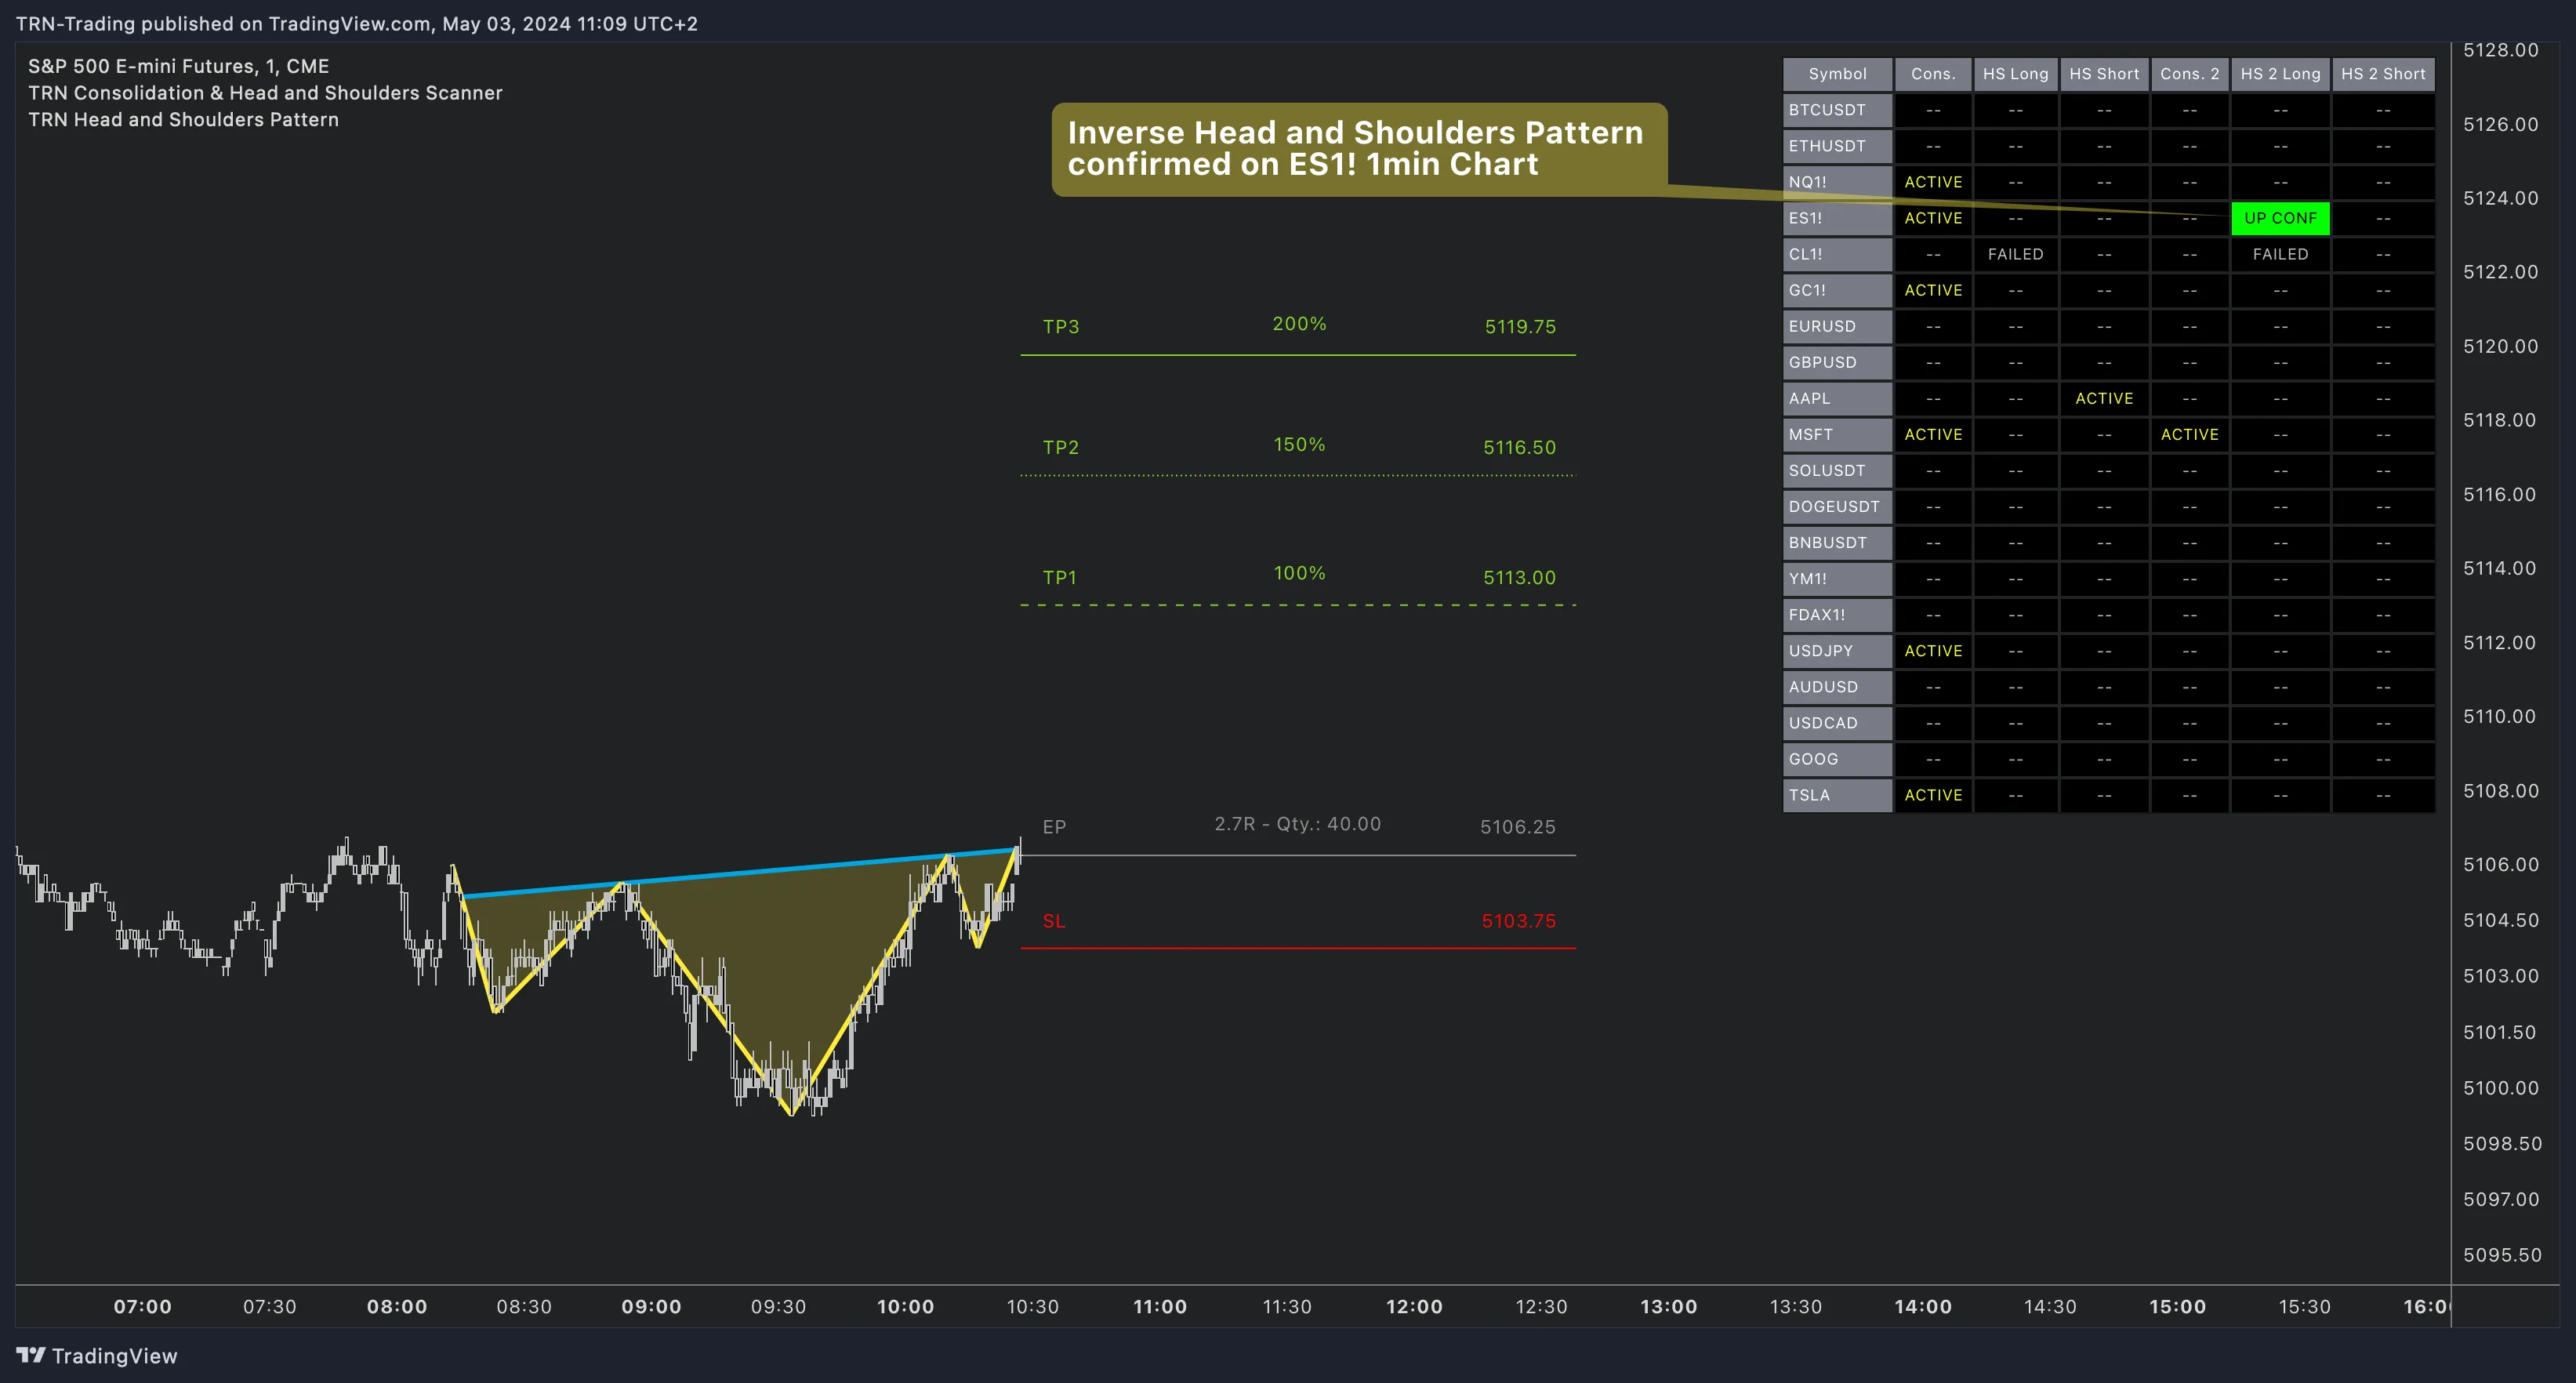
Task: Click the ACTIVE cell for TSLA
Action: tap(1933, 795)
